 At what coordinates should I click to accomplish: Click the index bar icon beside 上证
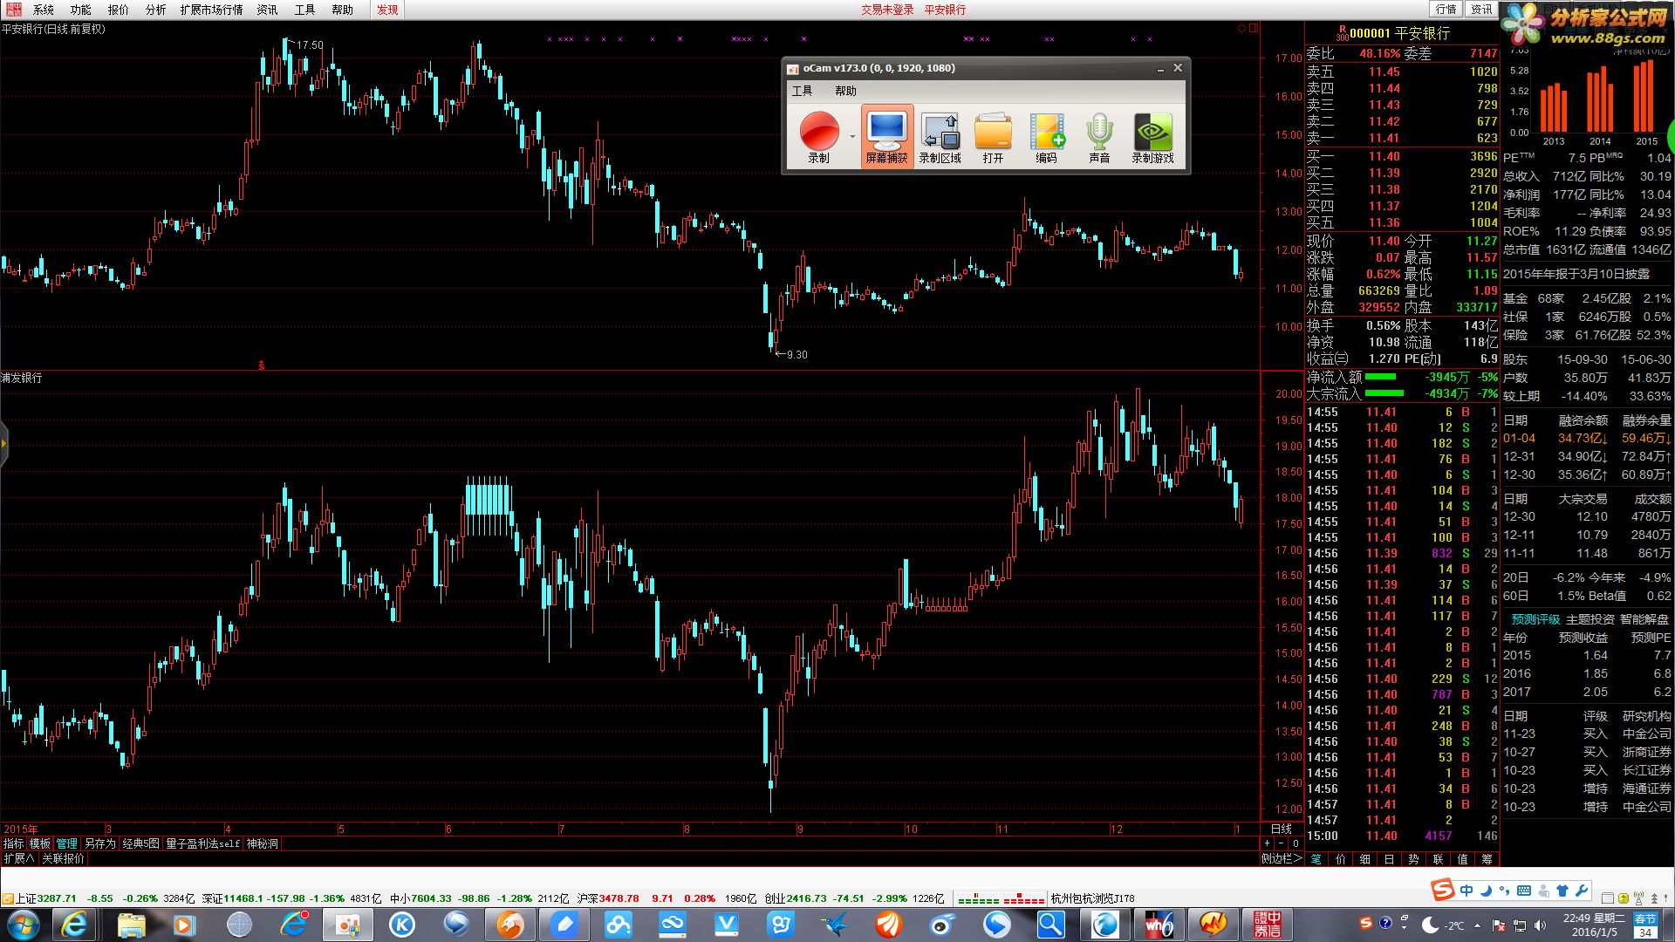tap(7, 898)
